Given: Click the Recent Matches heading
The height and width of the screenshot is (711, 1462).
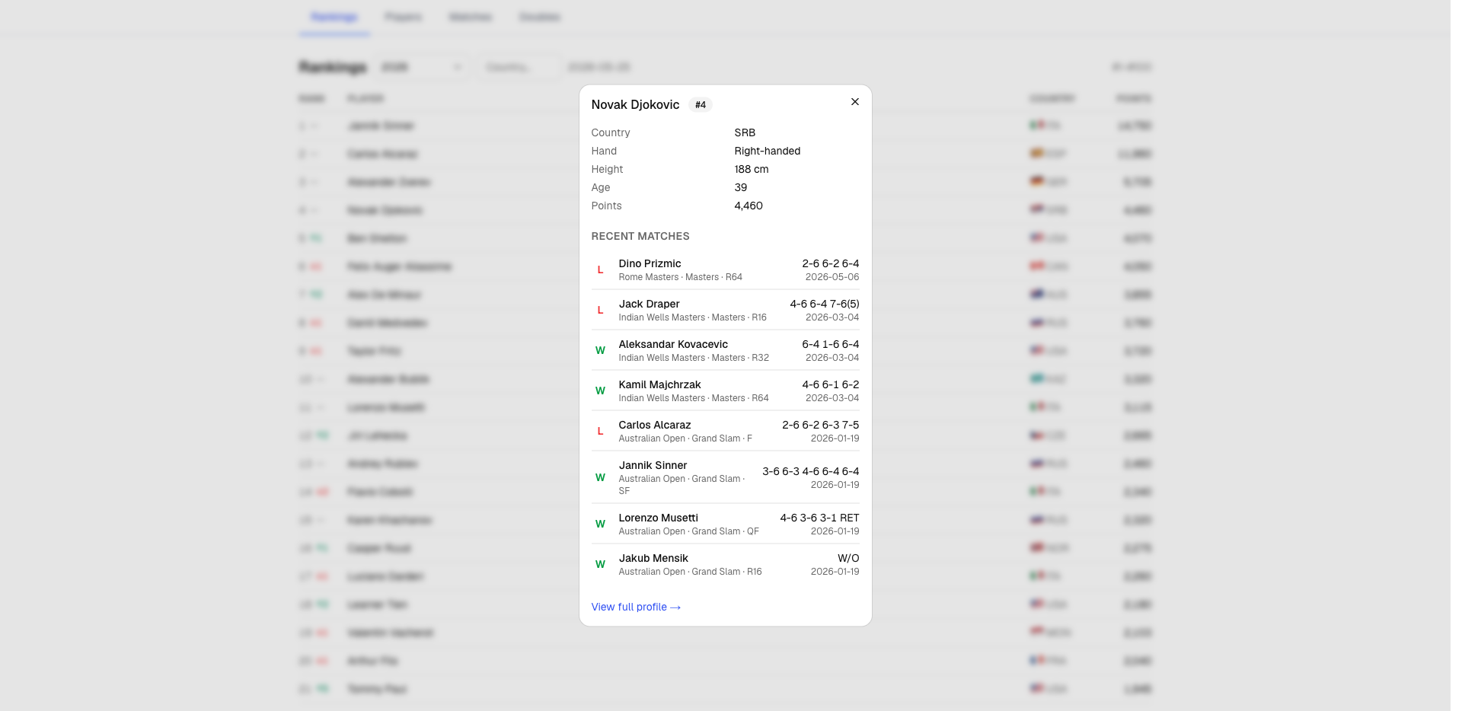Looking at the screenshot, I should point(640,236).
